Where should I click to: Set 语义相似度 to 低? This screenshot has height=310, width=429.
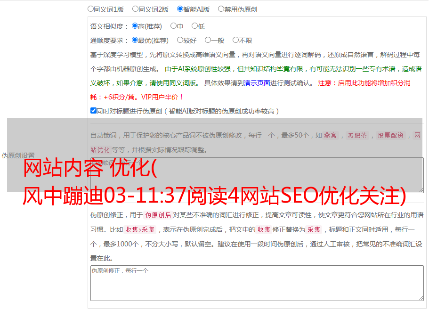pos(194,26)
